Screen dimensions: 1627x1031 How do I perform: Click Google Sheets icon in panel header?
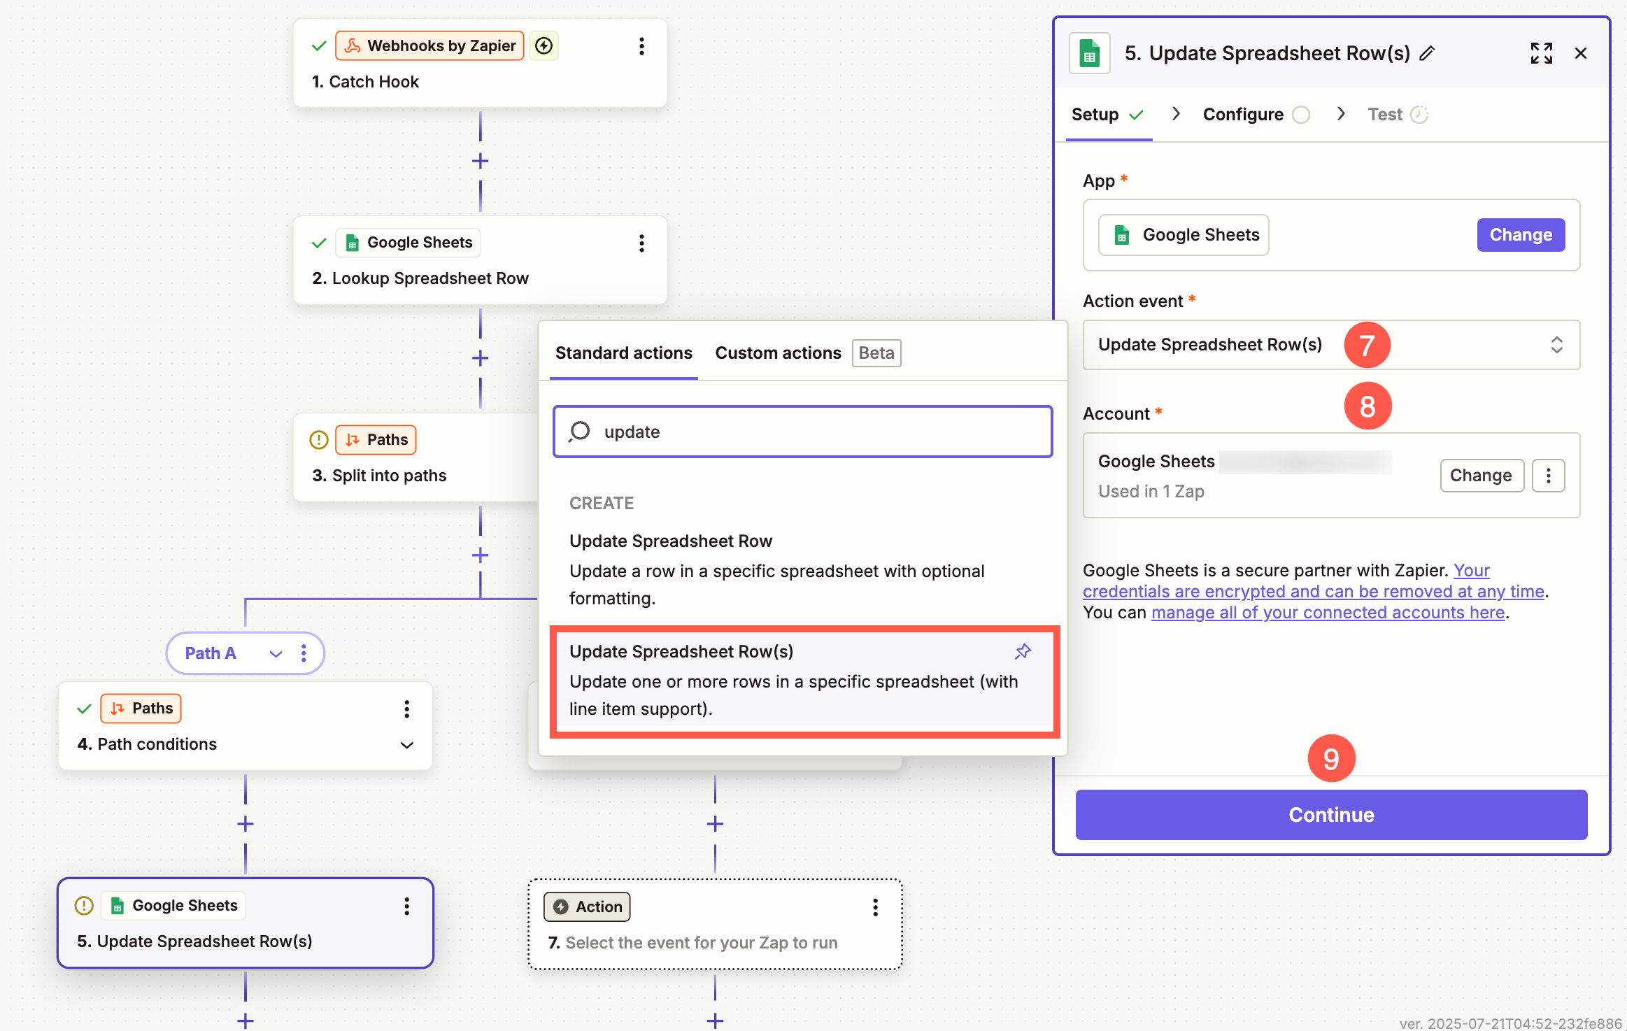click(x=1090, y=53)
